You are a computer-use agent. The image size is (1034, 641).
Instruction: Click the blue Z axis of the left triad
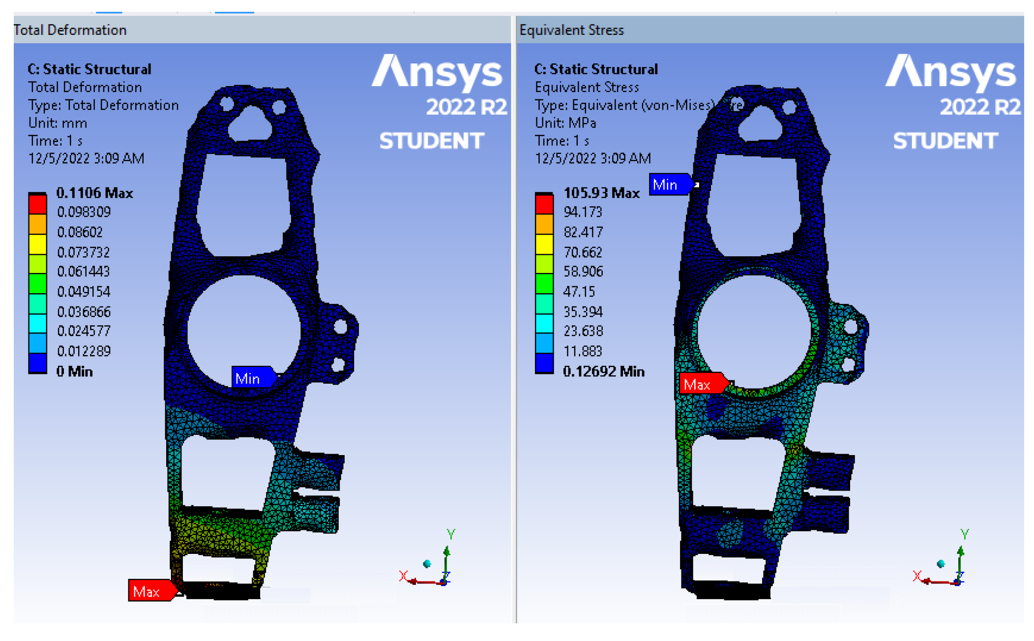point(444,580)
